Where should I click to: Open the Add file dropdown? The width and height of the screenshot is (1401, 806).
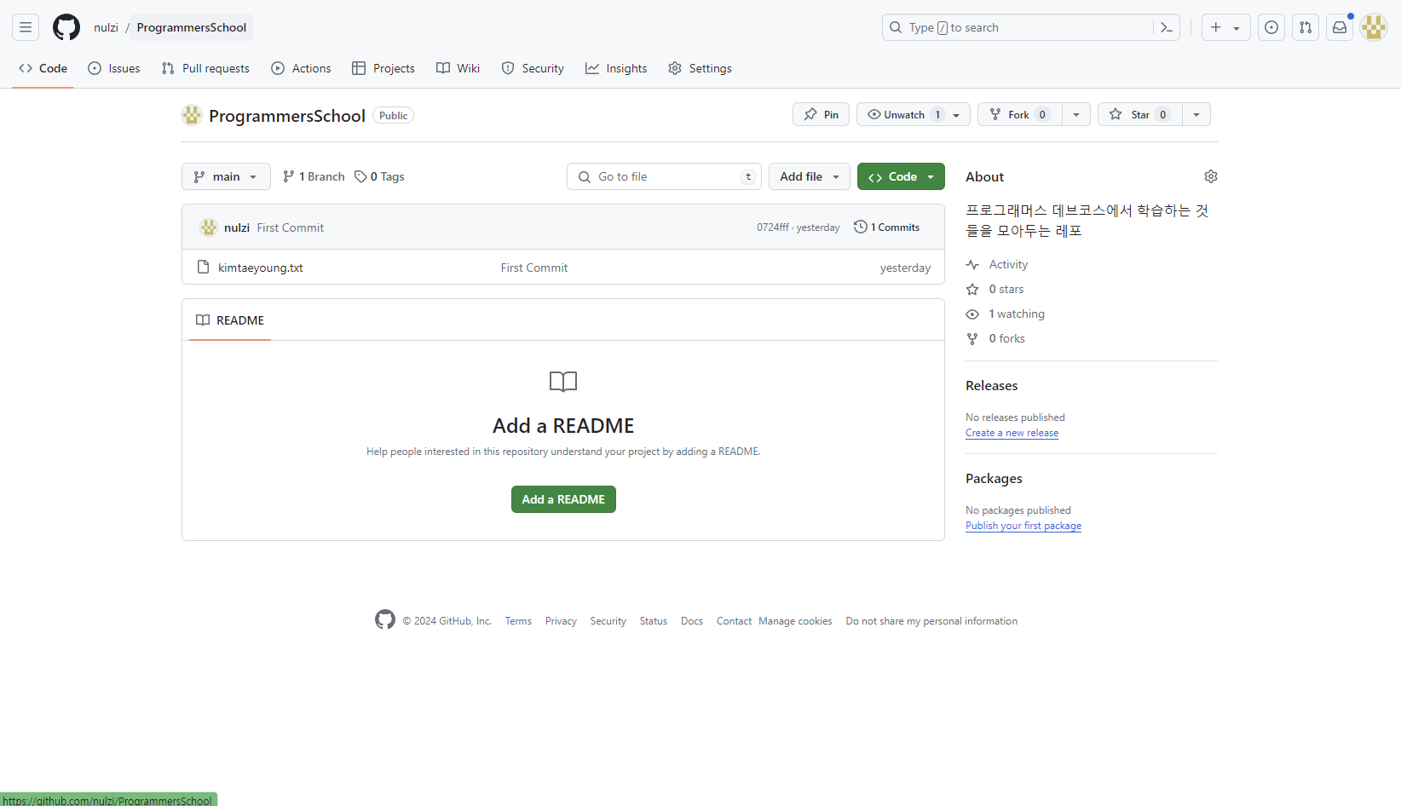(x=810, y=176)
